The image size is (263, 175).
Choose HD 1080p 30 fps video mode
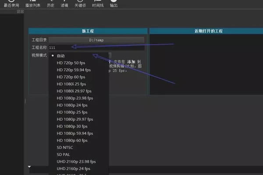click(x=72, y=126)
